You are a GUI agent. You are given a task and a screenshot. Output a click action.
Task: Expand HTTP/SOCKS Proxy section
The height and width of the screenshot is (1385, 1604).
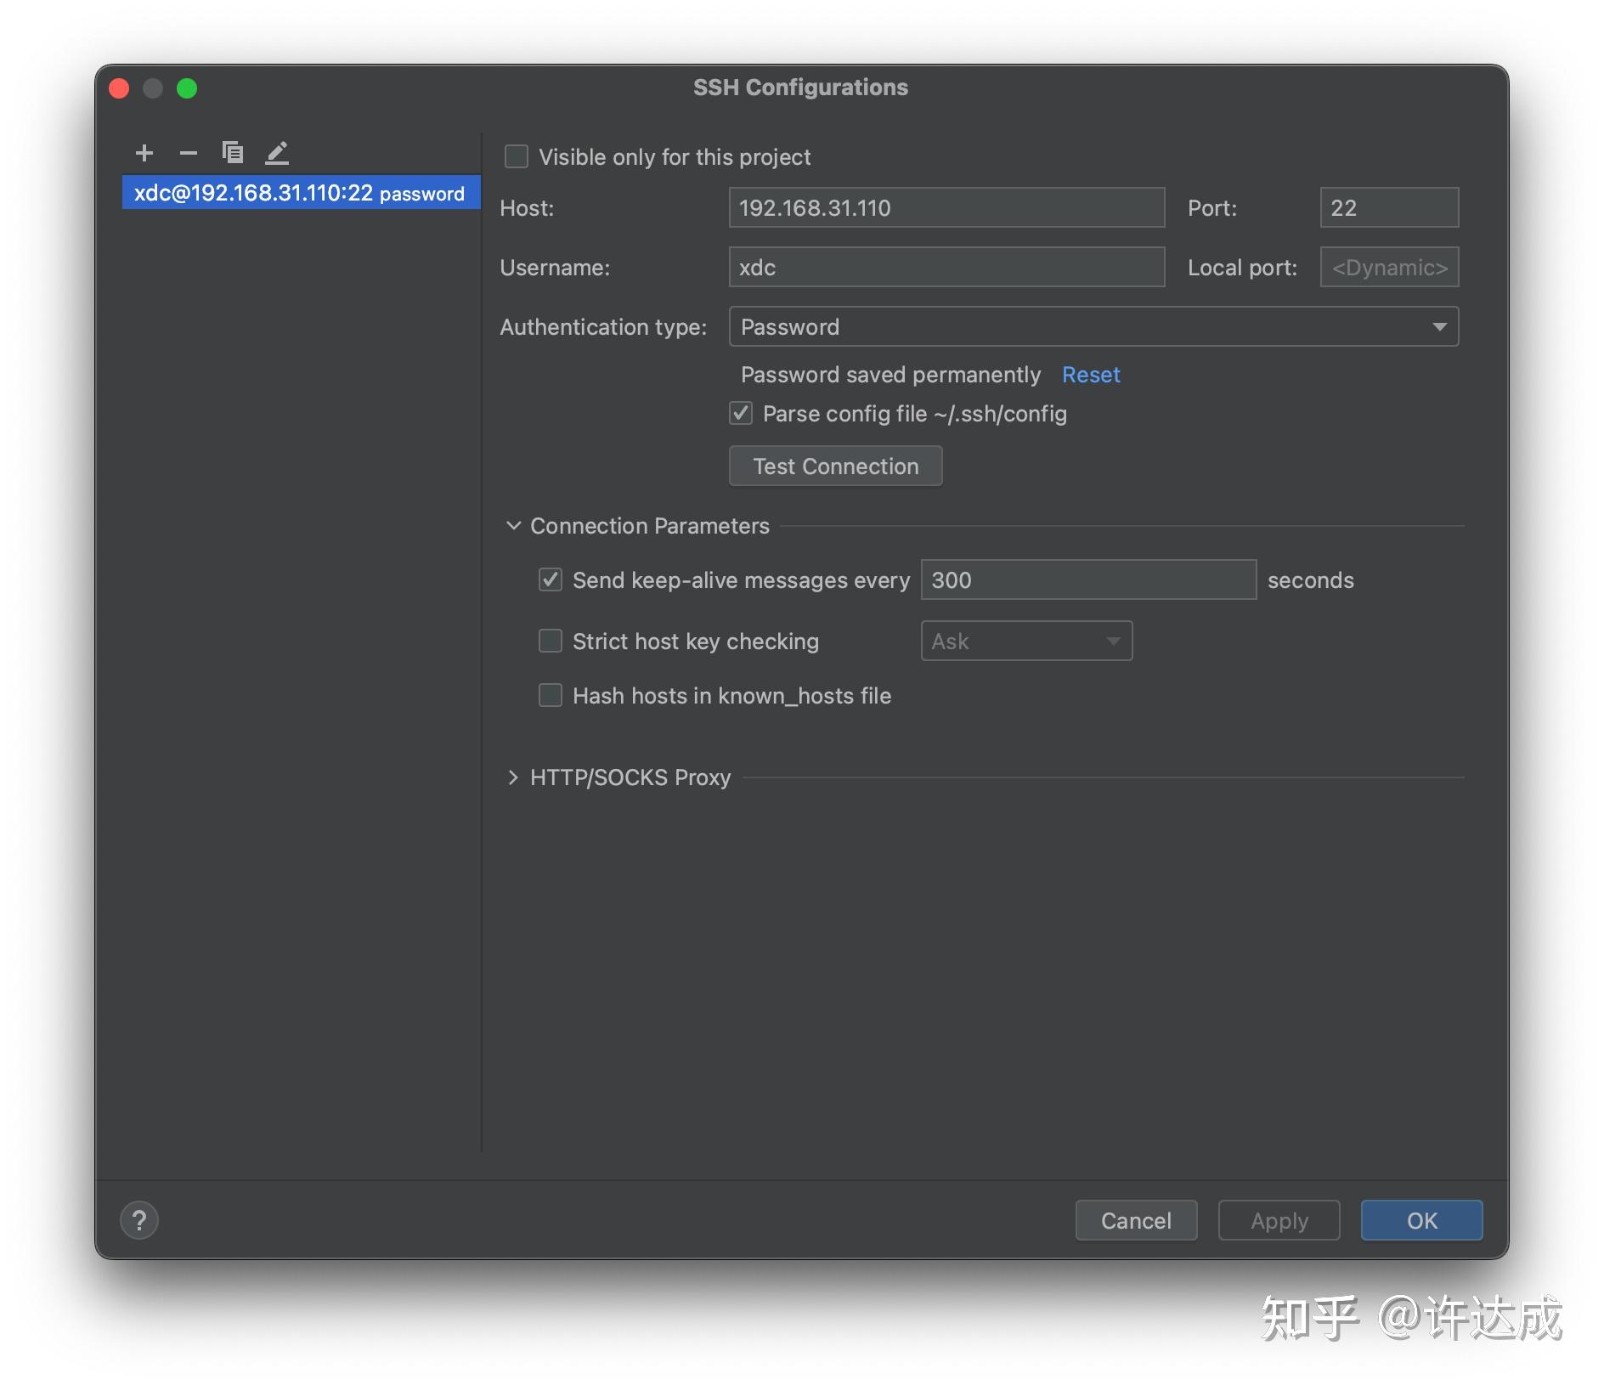click(x=513, y=777)
